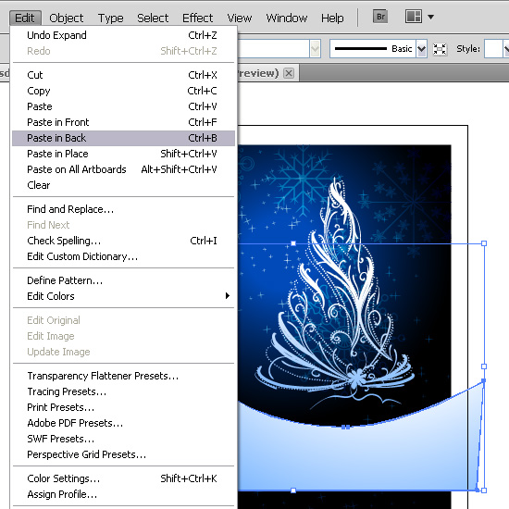
Task: Open Transparency Flattener Presets
Action: 123,376
